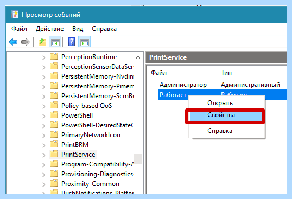Click the Up one level folder icon
This screenshot has width=292, height=199.
click(42, 42)
